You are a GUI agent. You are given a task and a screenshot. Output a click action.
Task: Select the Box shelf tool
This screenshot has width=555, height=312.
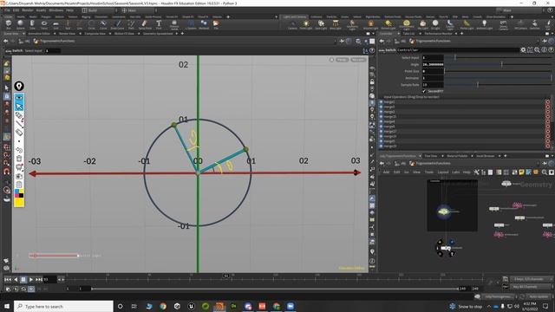(9, 24)
